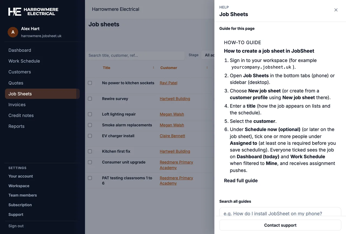Click the Harrowmere Electrical logo
This screenshot has height=234, width=346.
(33, 12)
